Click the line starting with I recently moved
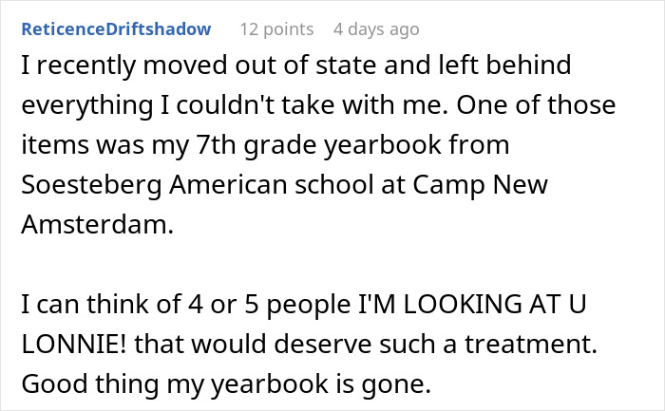Viewport: 665px width, 411px height. [296, 65]
